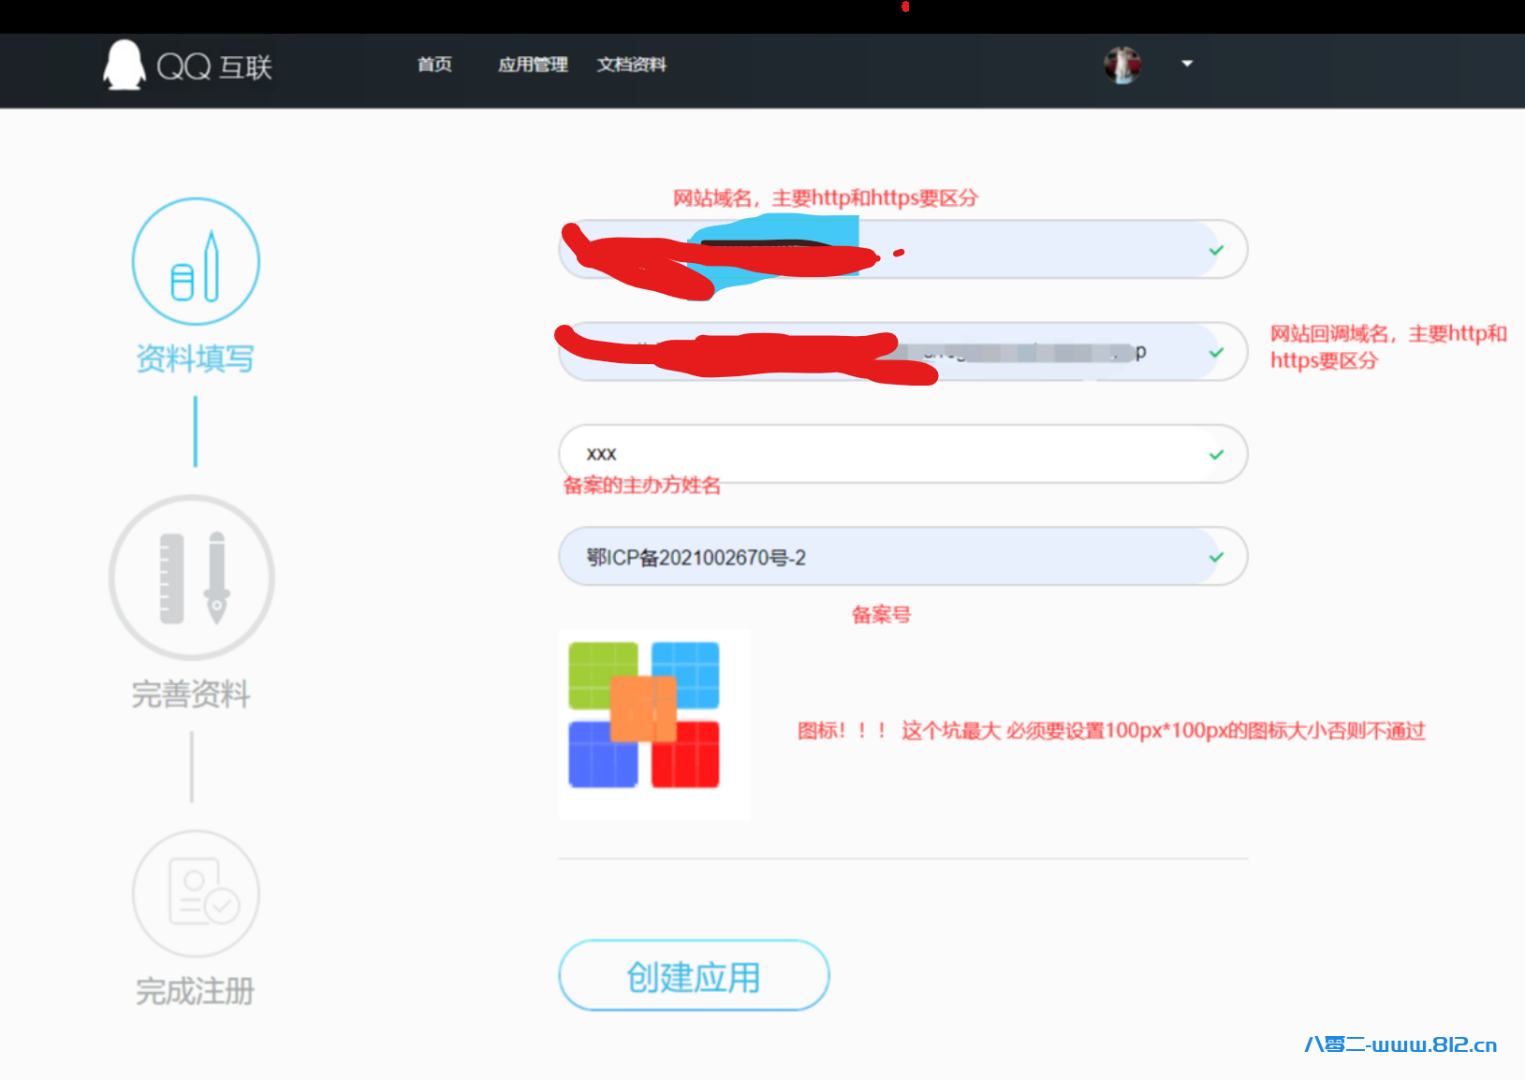Click the green checkmark beside the domain field

point(1216,249)
